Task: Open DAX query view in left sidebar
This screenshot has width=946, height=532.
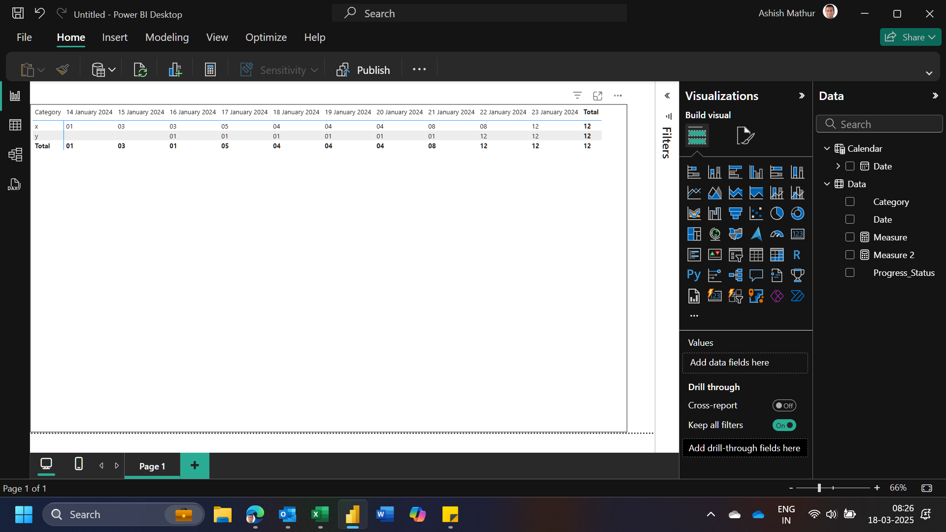Action: click(x=14, y=185)
